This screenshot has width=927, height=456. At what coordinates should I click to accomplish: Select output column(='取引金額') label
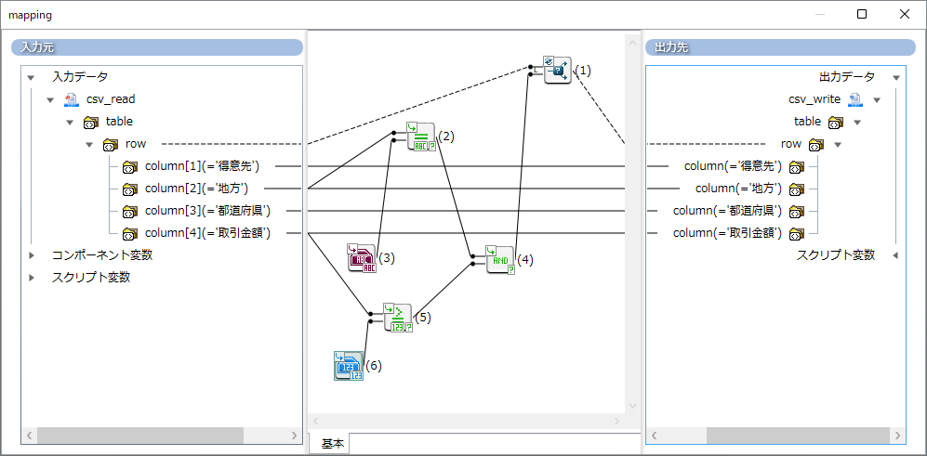click(728, 233)
